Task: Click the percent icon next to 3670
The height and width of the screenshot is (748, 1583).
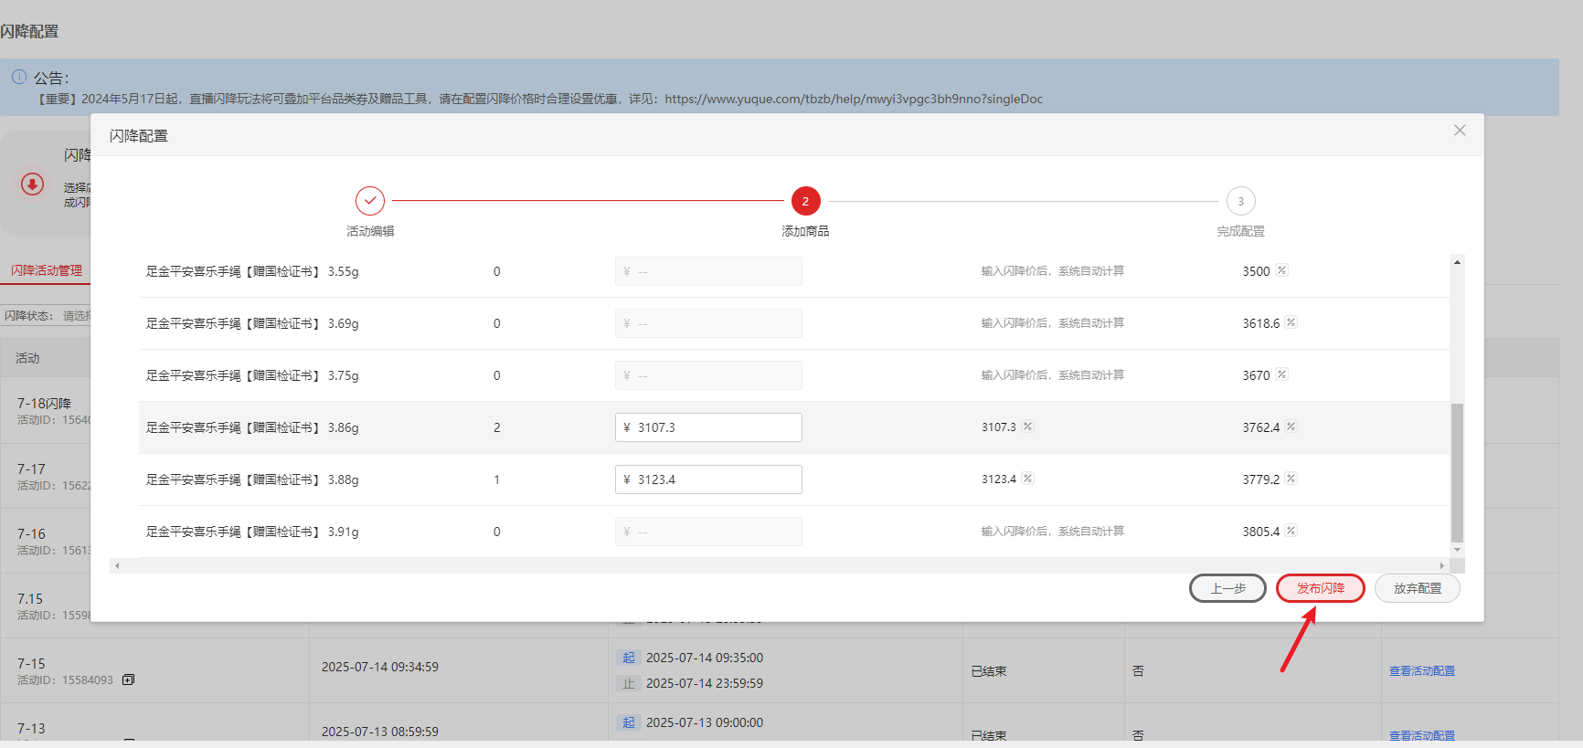Action: (1281, 374)
